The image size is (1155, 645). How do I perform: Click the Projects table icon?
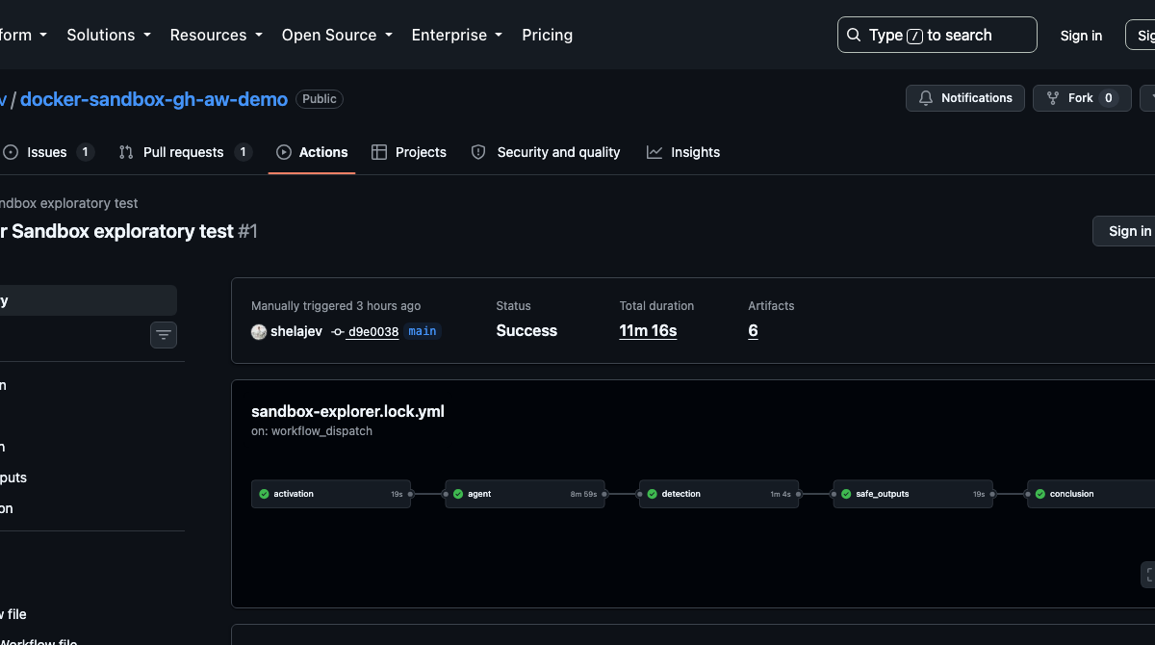[379, 152]
